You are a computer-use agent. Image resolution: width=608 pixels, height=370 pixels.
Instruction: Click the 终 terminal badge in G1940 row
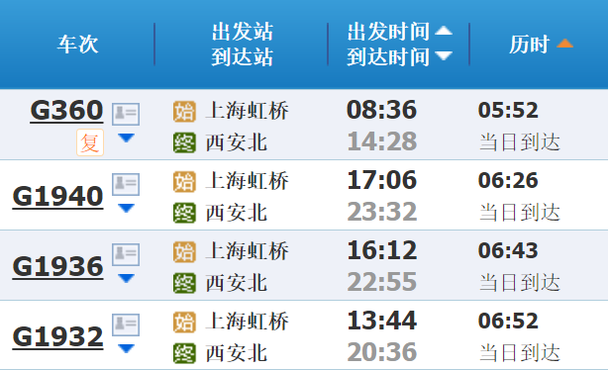[x=184, y=213]
